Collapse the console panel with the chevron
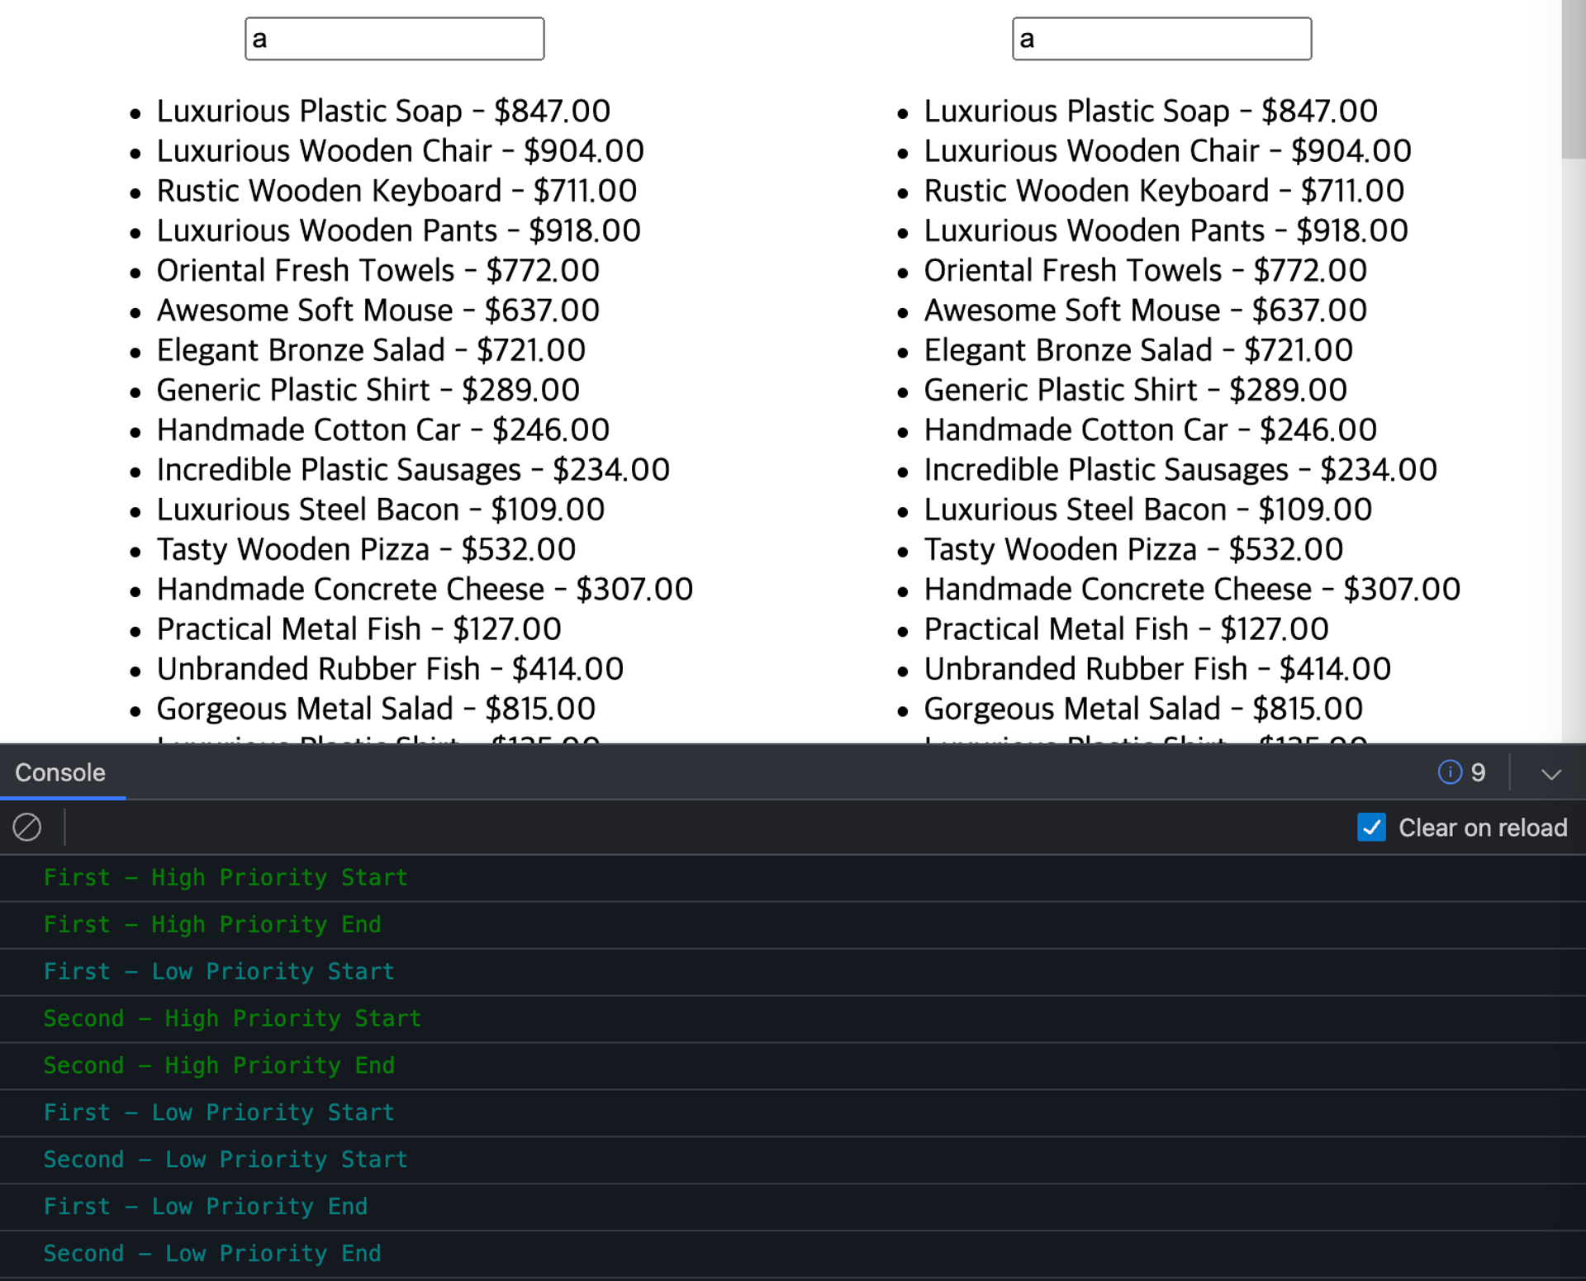The height and width of the screenshot is (1281, 1586). 1550,774
